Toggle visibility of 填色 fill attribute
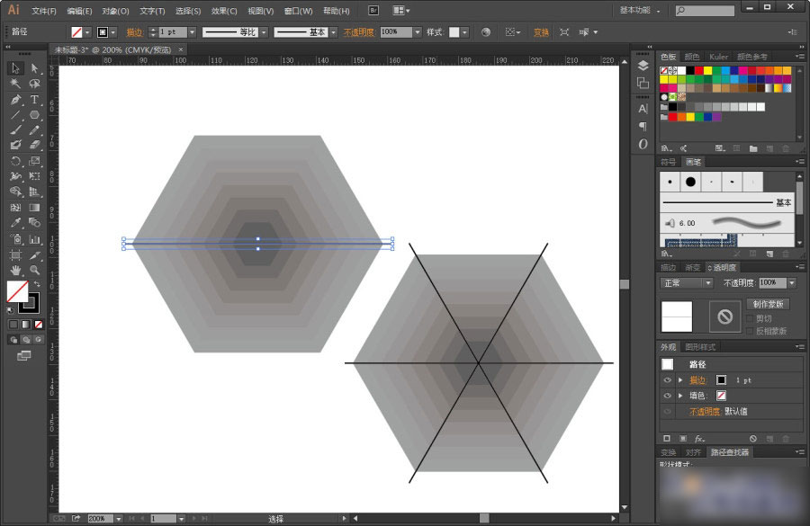The width and height of the screenshot is (810, 526). click(667, 396)
